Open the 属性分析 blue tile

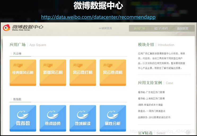coord(113,118)
